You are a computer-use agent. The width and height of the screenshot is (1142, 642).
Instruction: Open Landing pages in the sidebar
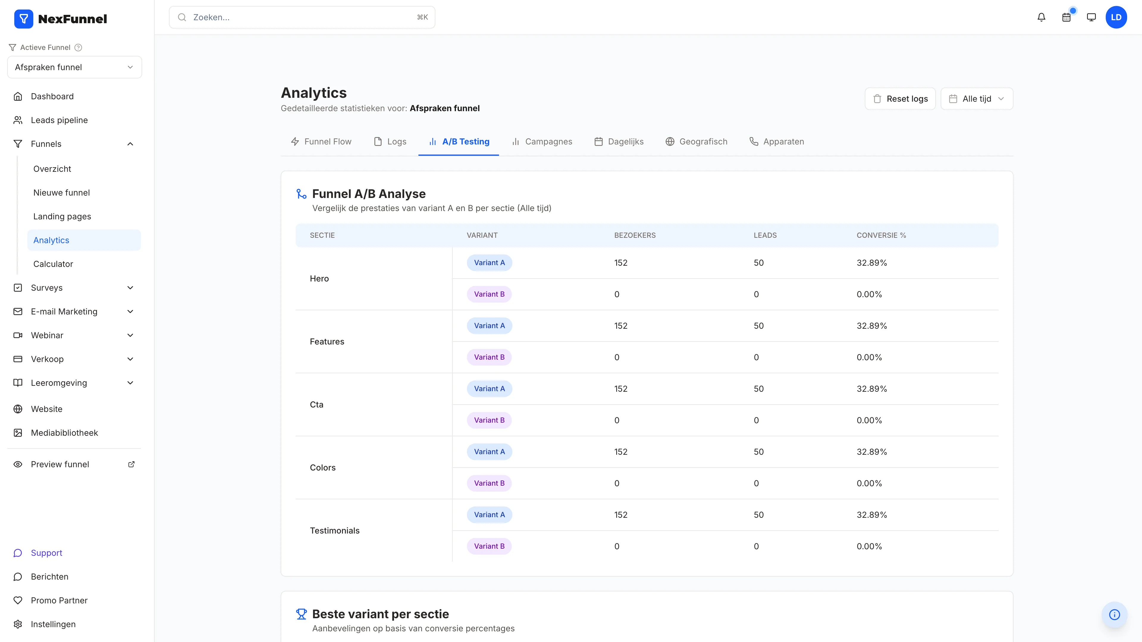(84, 217)
